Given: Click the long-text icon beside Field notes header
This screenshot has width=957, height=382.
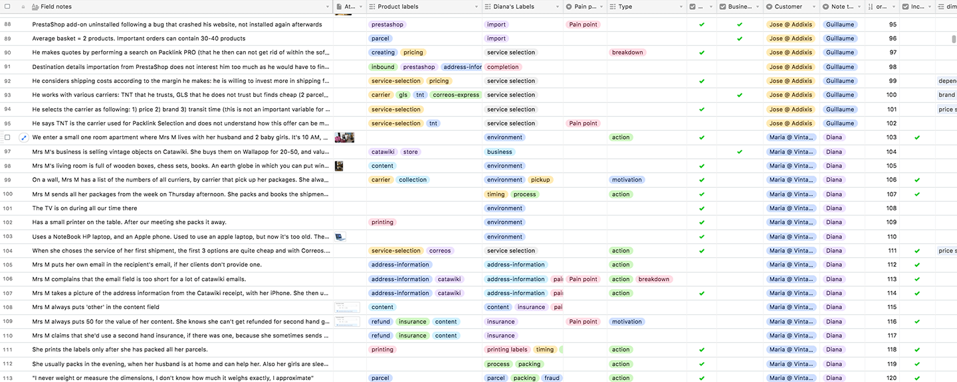Looking at the screenshot, I should tap(35, 7).
